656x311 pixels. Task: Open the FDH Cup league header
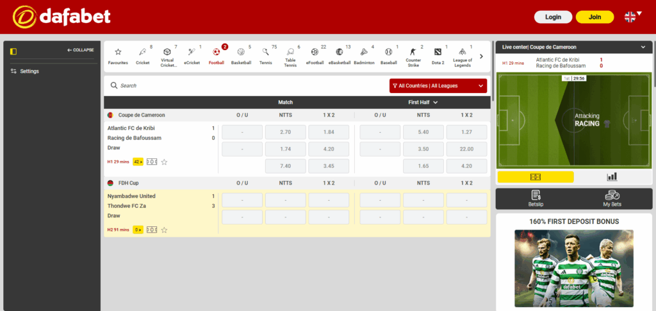pos(128,183)
